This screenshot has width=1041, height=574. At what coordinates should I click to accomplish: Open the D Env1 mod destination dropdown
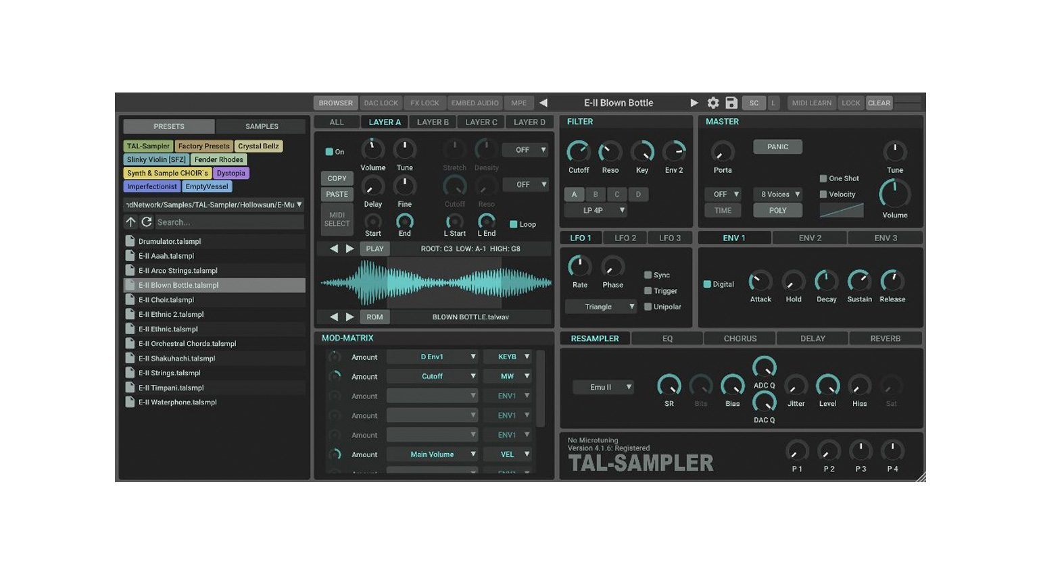(432, 357)
